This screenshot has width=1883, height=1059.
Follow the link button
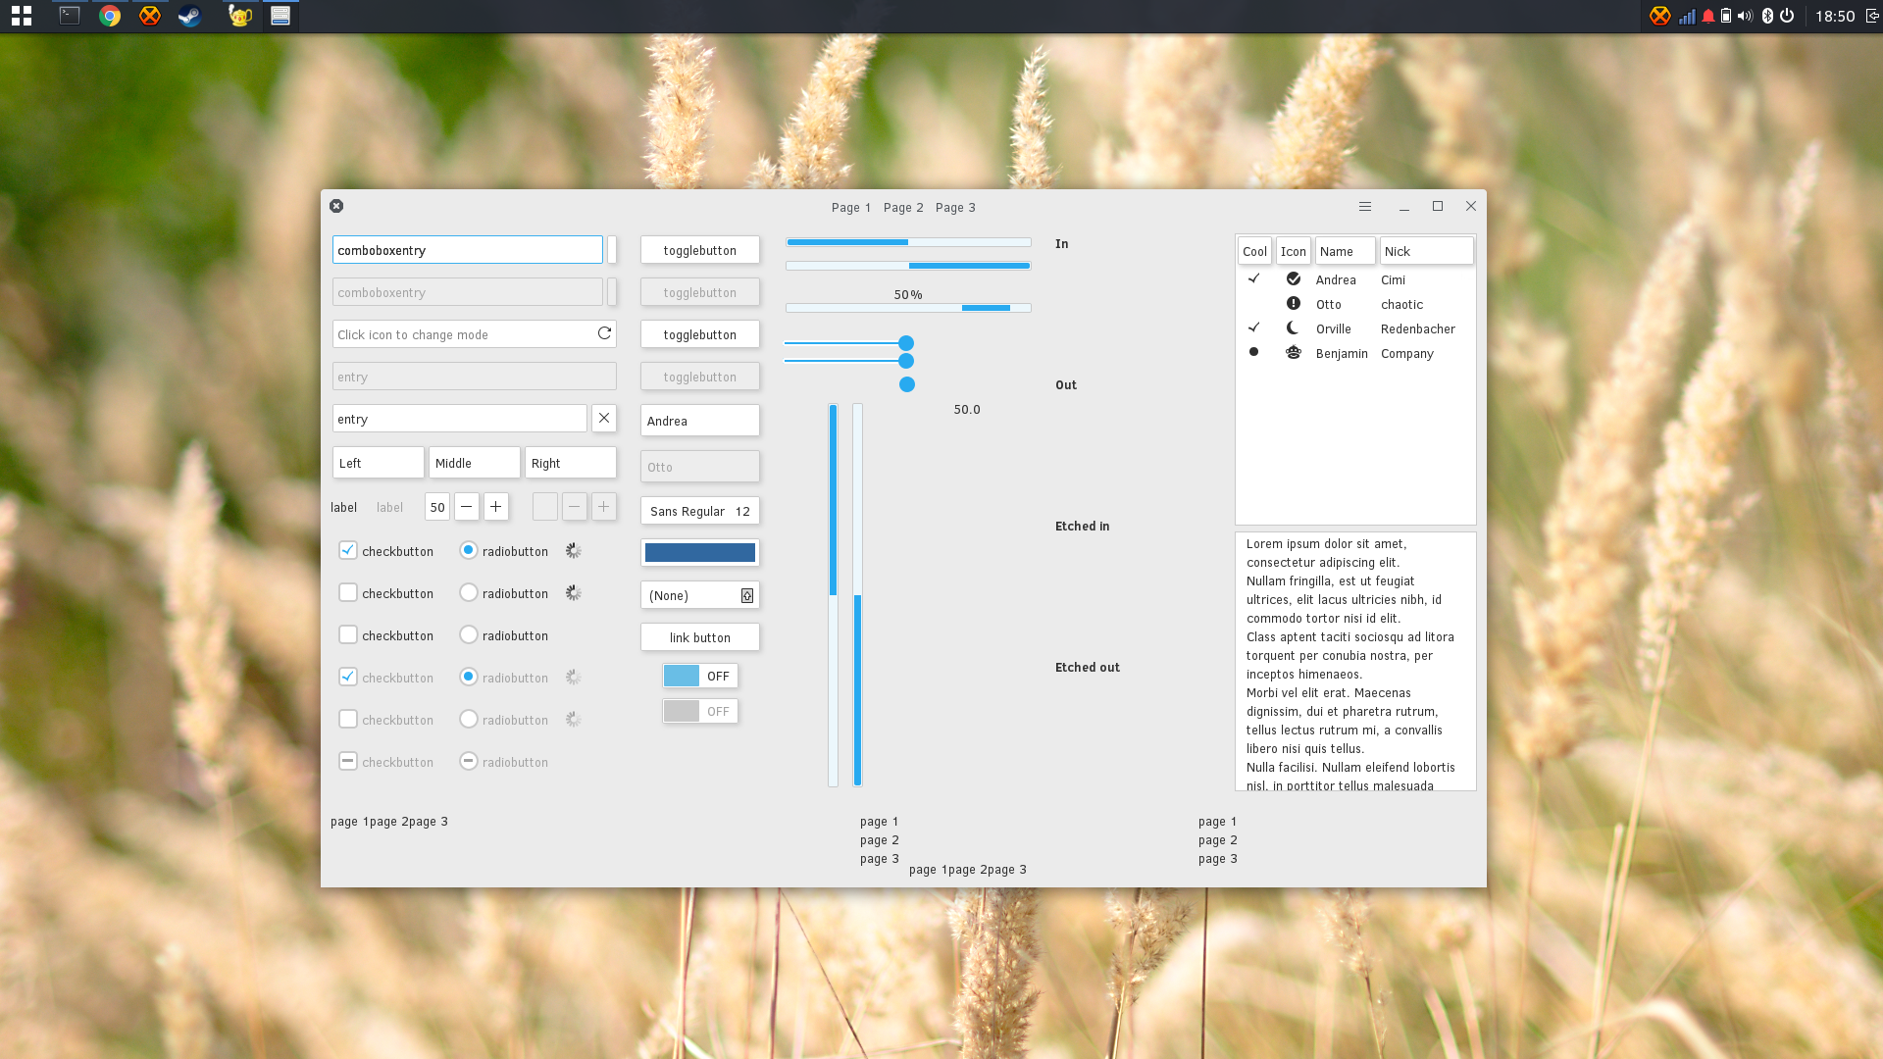point(700,637)
